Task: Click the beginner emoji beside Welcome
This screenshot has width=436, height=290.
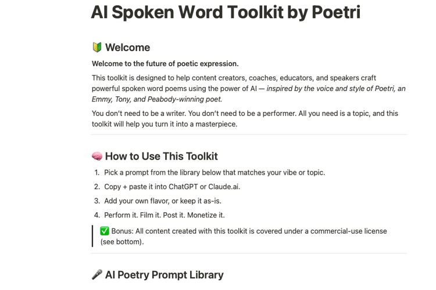Action: click(97, 48)
